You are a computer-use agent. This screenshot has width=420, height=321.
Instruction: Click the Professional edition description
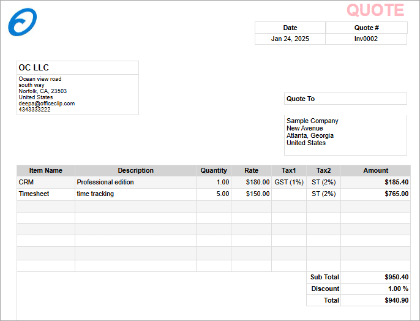pyautogui.click(x=105, y=182)
